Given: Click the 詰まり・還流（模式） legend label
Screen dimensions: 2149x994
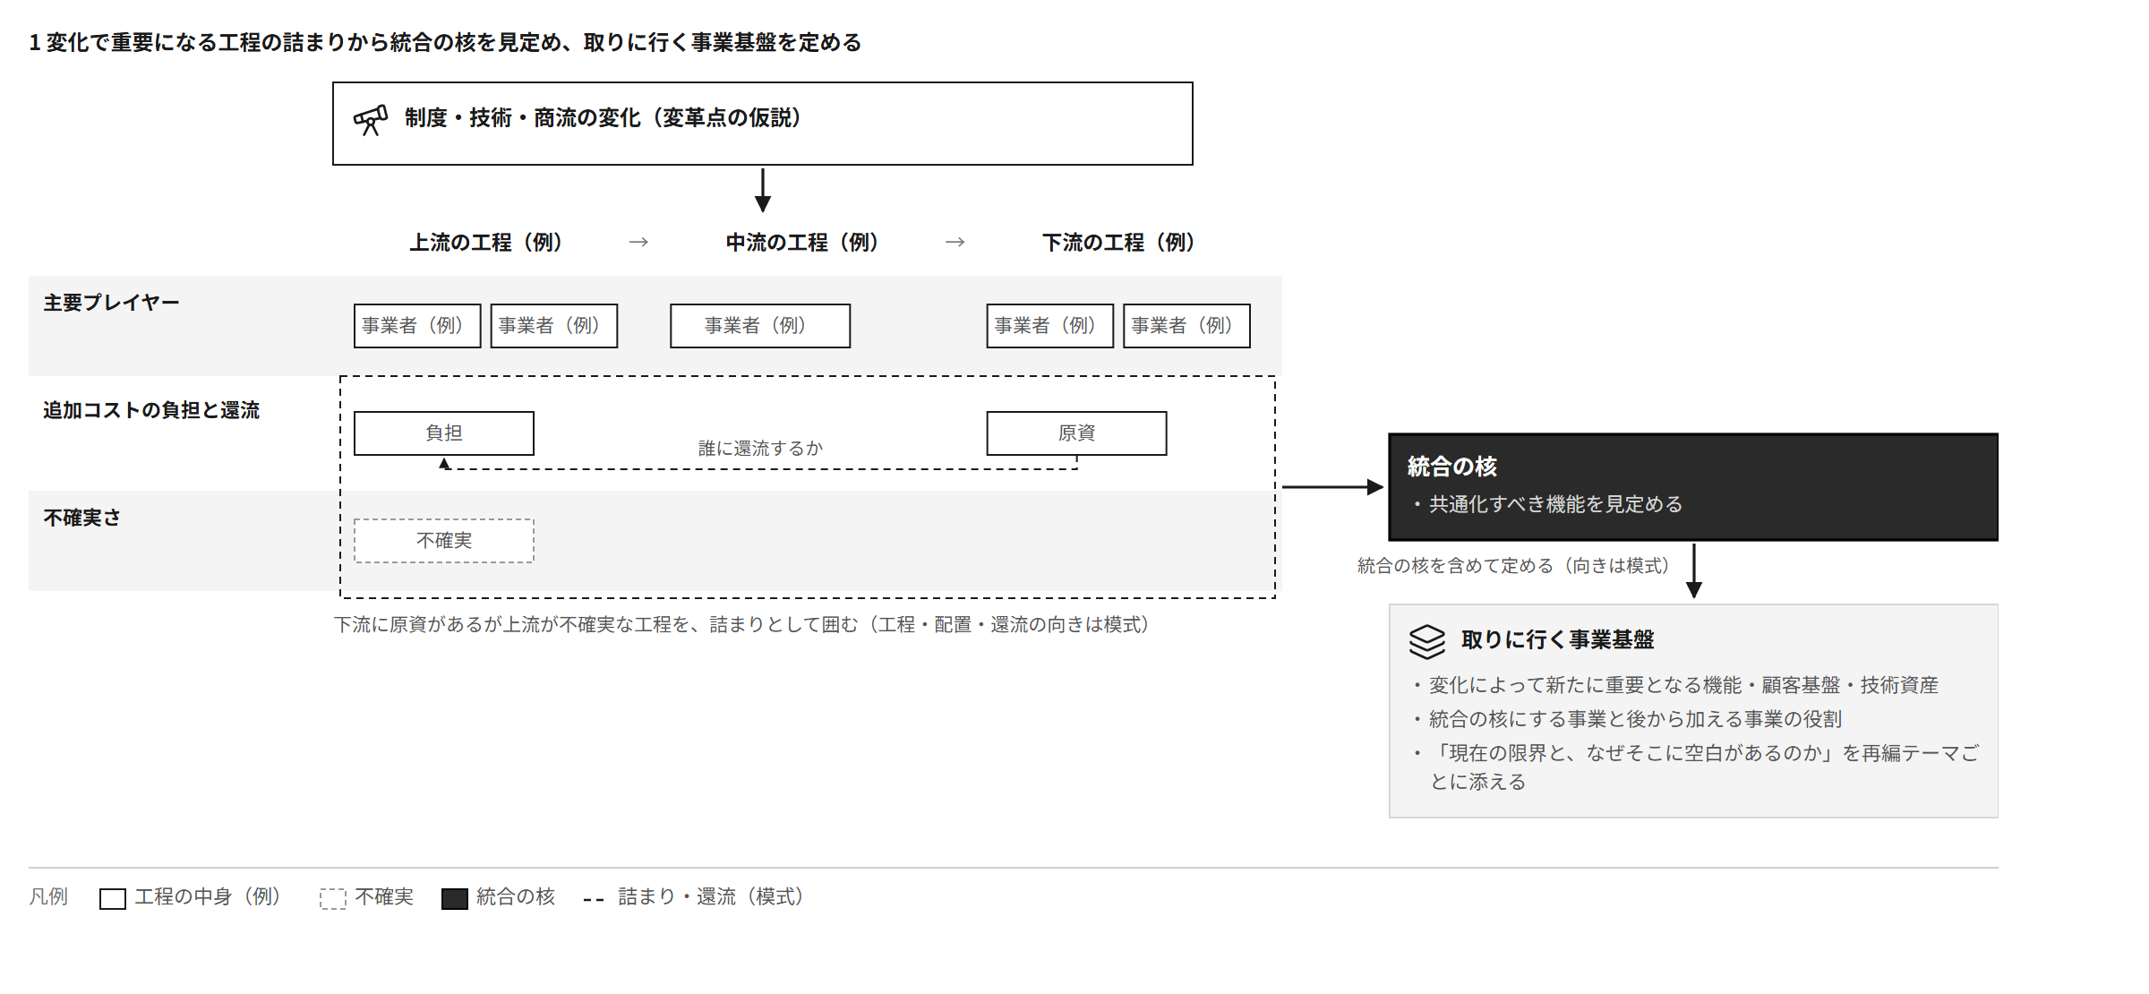Looking at the screenshot, I should [712, 897].
